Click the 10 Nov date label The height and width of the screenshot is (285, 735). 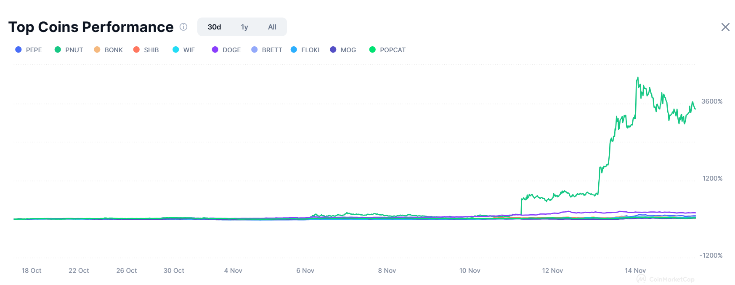pyautogui.click(x=470, y=271)
